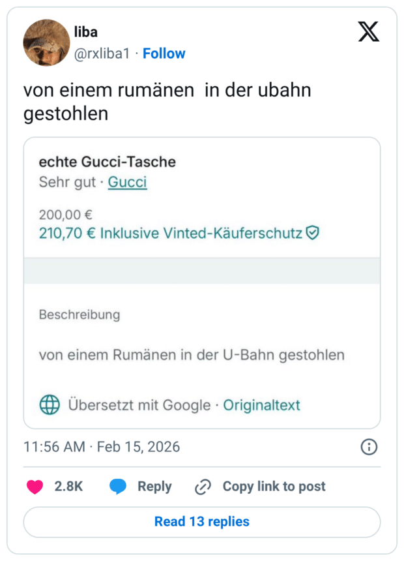This screenshot has width=404, height=561.
Task: Open the Gucci brand link
Action: pyautogui.click(x=127, y=182)
